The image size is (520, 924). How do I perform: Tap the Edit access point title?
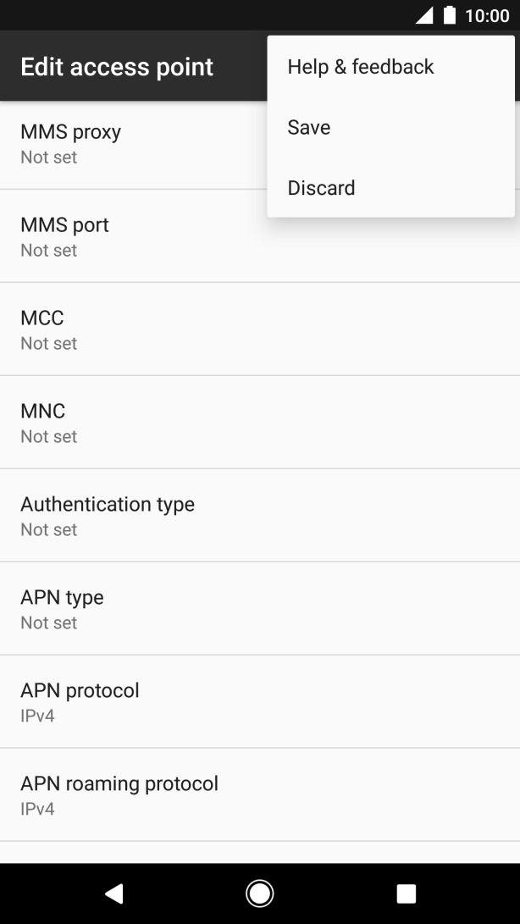[x=117, y=67]
